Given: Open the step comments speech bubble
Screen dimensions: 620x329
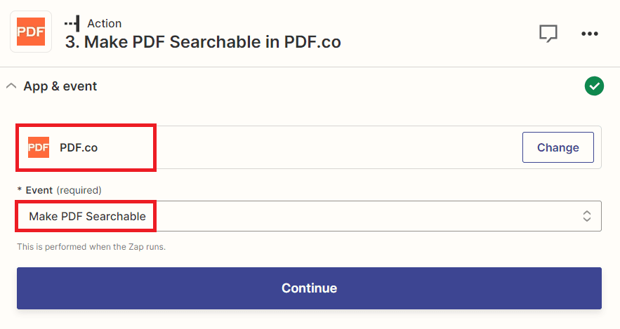Looking at the screenshot, I should 548,33.
